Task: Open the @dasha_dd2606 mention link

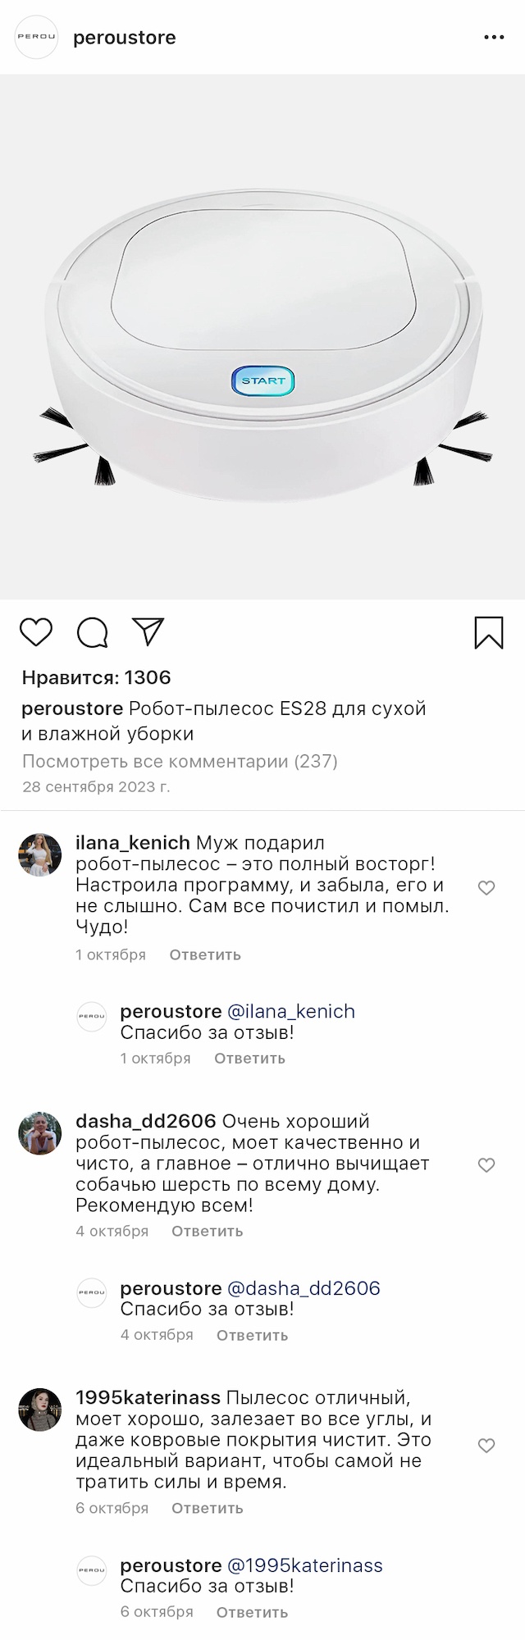Action: [x=303, y=1288]
